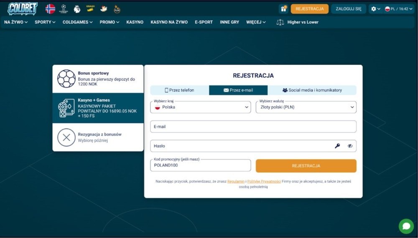Image resolution: width=418 pixels, height=238 pixels.
Task: Choose the Kasyno + Games bonus option
Action: pyautogui.click(x=98, y=108)
